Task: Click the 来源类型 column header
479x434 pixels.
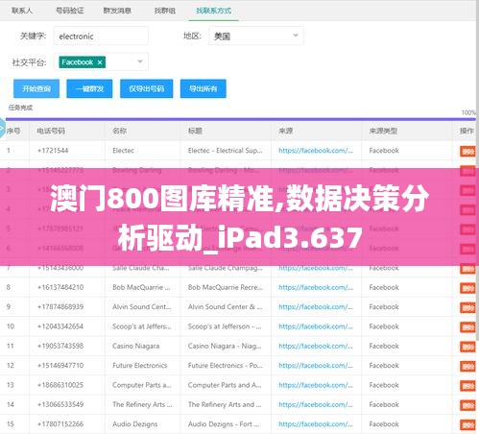Action: click(383, 131)
